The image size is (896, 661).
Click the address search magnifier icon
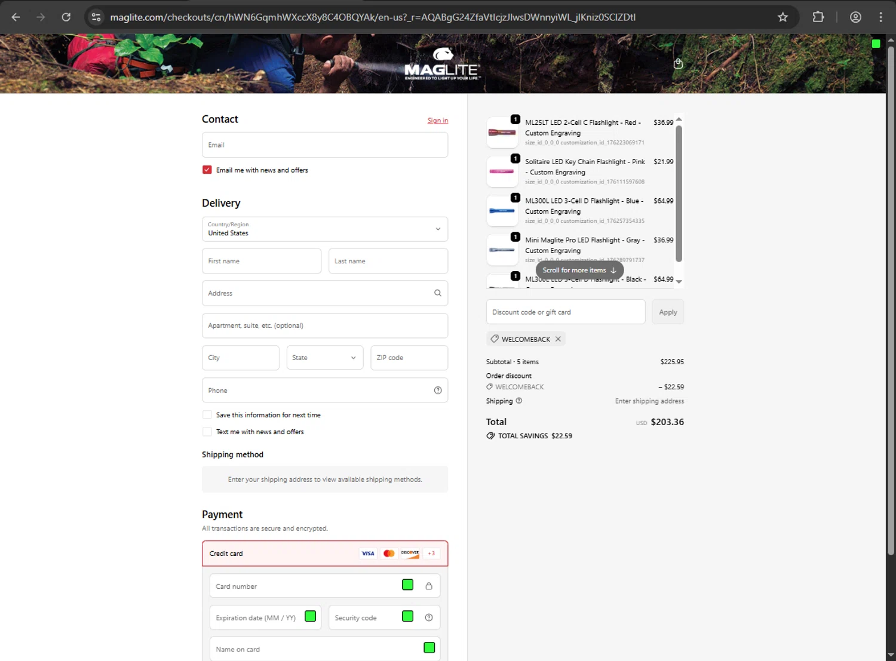pyautogui.click(x=438, y=293)
